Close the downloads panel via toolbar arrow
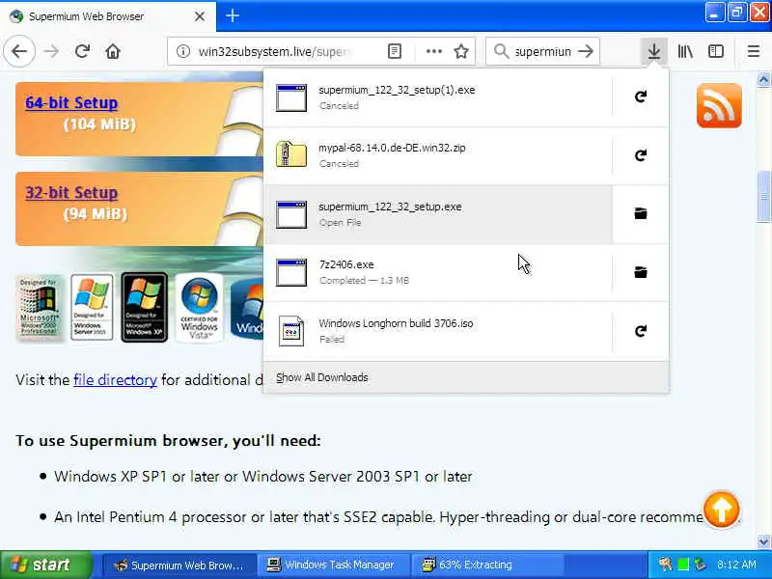The image size is (772, 579). pyautogui.click(x=654, y=51)
